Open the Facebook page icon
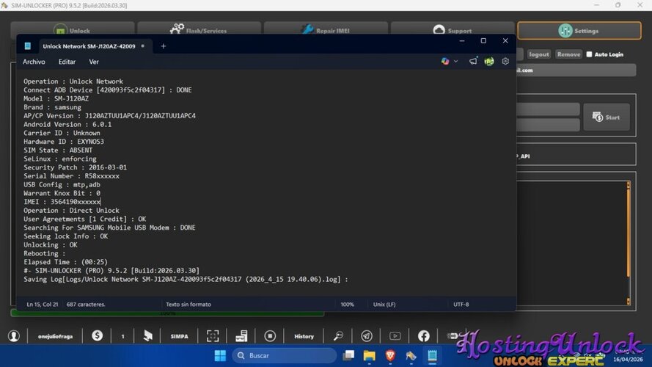 (424, 335)
